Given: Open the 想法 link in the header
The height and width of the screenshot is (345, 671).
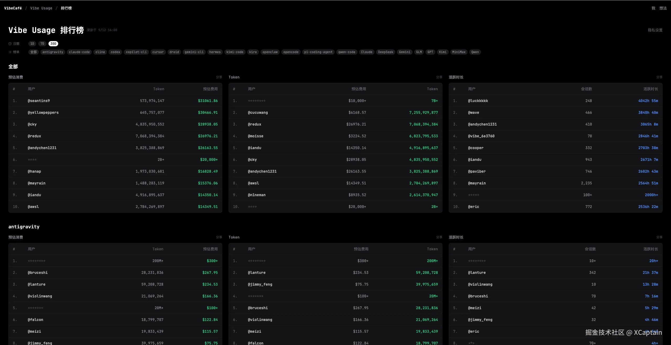Looking at the screenshot, I should (663, 8).
